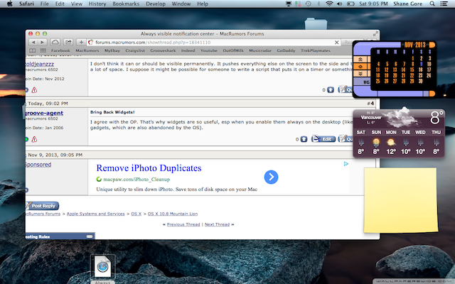
Task: Open the Window menu
Action: (181, 4)
